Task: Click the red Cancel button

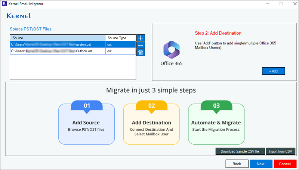Action: coord(285,164)
